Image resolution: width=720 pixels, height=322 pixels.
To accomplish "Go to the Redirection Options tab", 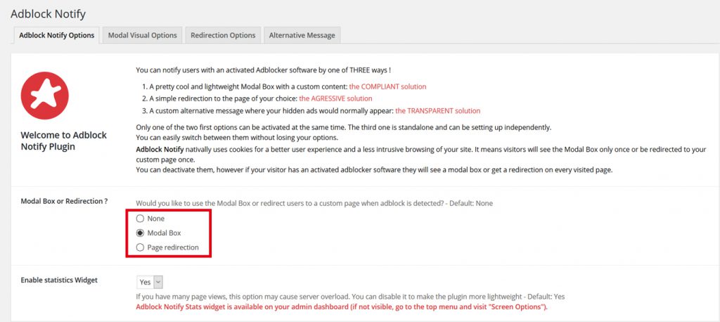I will [223, 35].
